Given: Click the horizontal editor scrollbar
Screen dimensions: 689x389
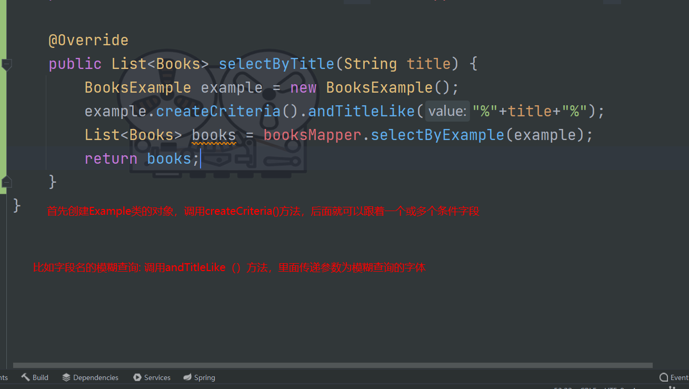Looking at the screenshot, I should 333,365.
